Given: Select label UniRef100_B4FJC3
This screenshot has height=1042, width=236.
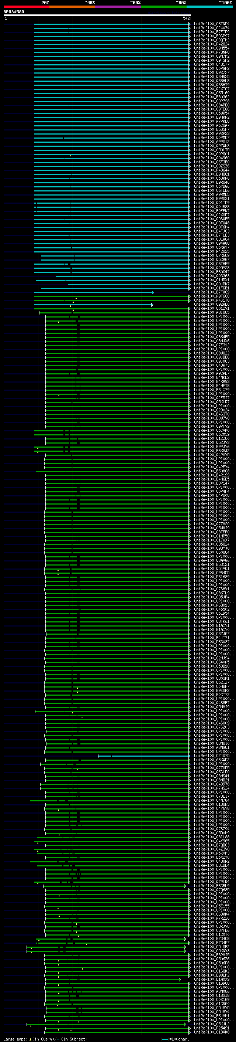Looking at the screenshot, I should 212,231.
